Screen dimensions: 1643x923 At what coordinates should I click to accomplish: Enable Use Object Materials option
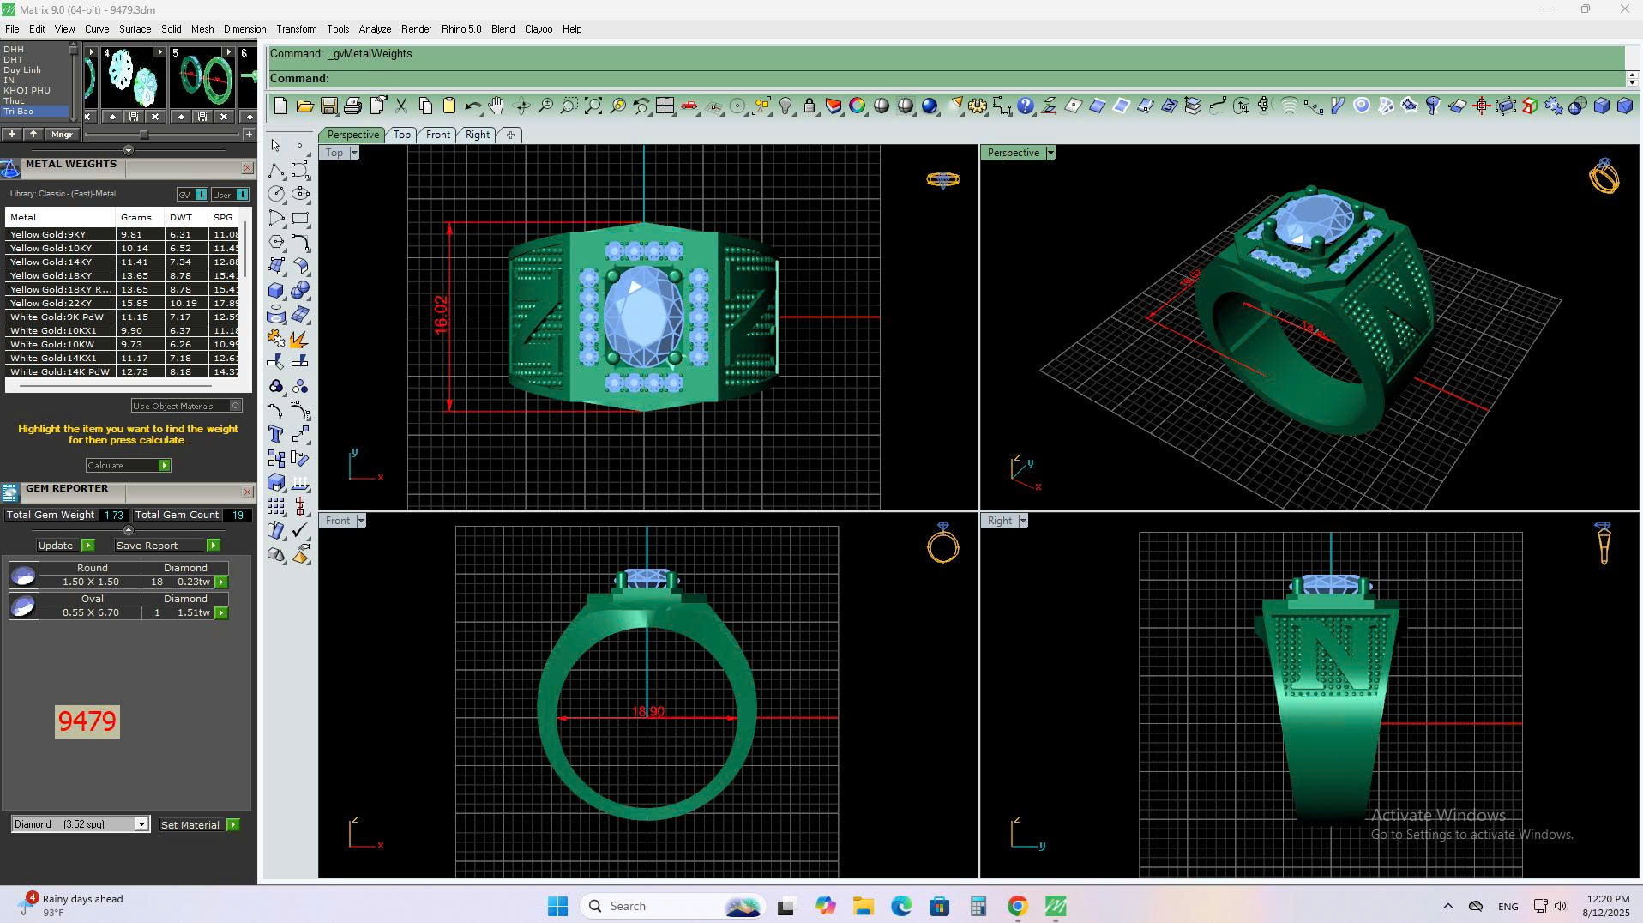click(235, 406)
